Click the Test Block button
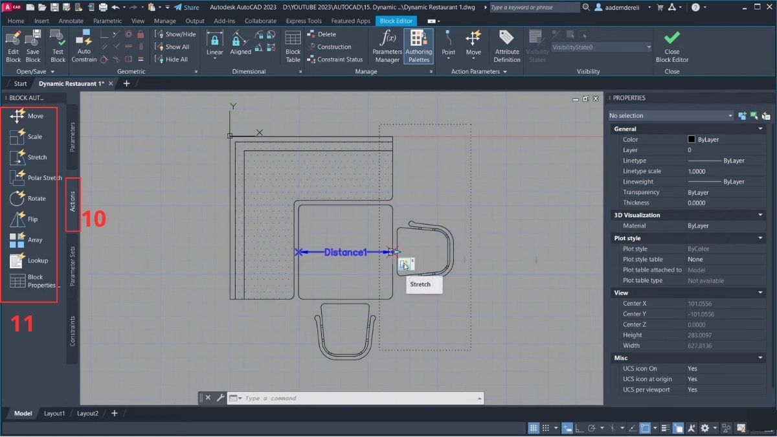 coord(58,45)
